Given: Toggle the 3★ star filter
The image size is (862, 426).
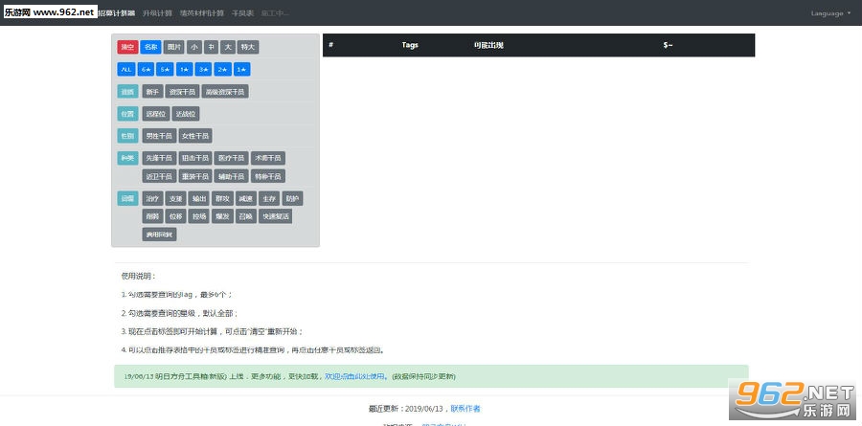Looking at the screenshot, I should (203, 69).
